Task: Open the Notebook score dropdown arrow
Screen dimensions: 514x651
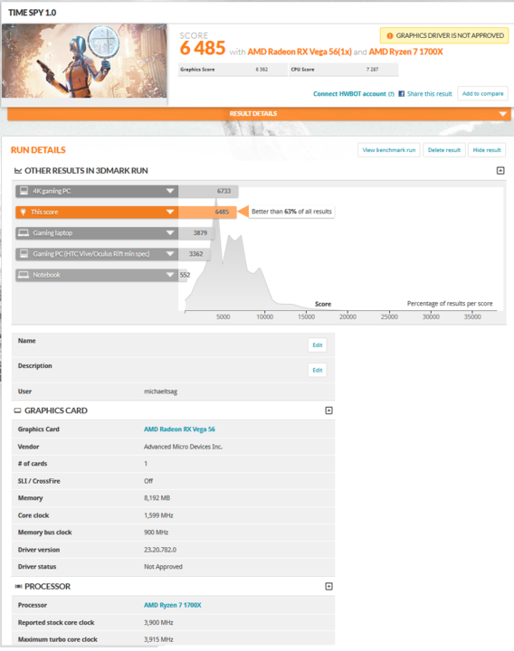Action: (170, 275)
